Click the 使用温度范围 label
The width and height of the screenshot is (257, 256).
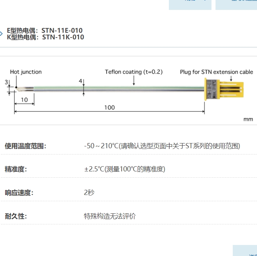(26, 146)
